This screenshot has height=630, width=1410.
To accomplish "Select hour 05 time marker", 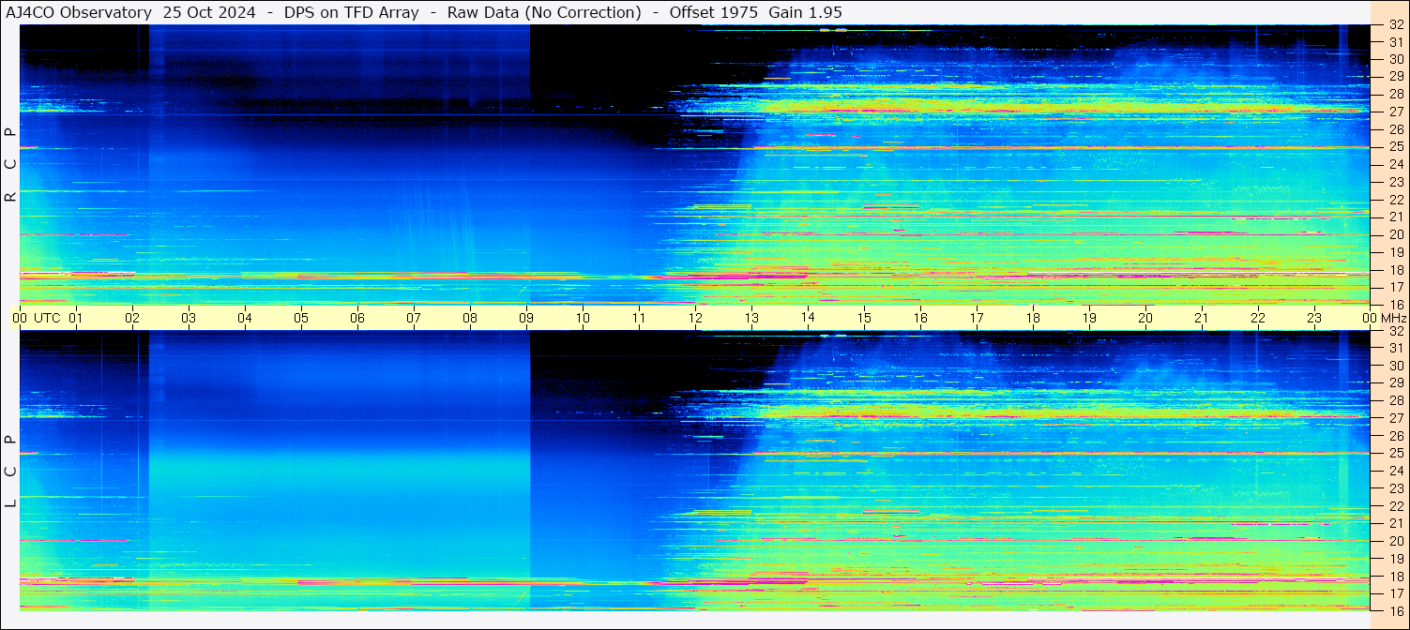I will click(x=301, y=318).
